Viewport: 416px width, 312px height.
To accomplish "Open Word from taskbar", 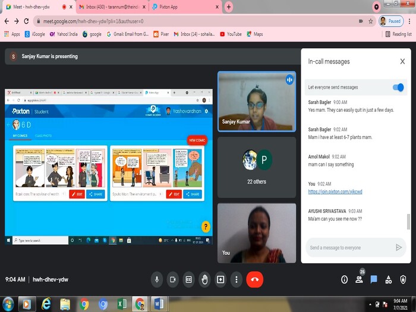I will click(159, 304).
